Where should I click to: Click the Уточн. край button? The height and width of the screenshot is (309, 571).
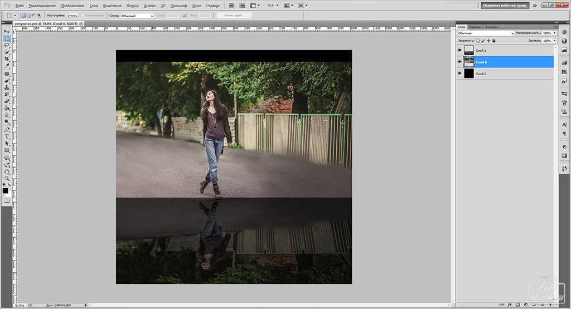pyautogui.click(x=234, y=15)
